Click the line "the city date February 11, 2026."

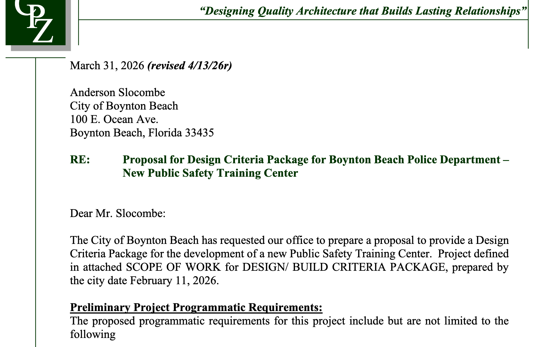[145, 280]
